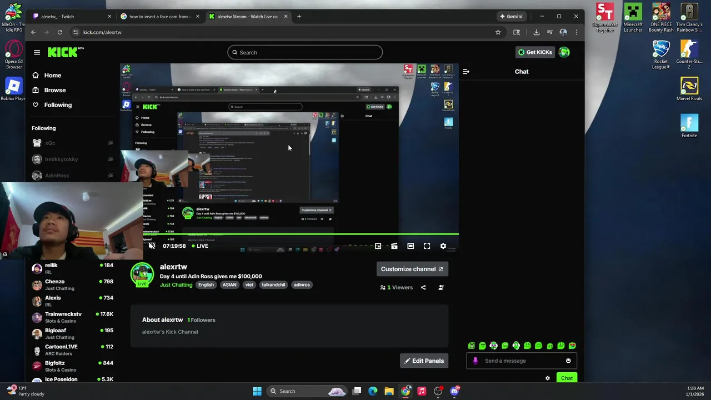
Task: Click the green Chat send button
Action: coord(567,378)
